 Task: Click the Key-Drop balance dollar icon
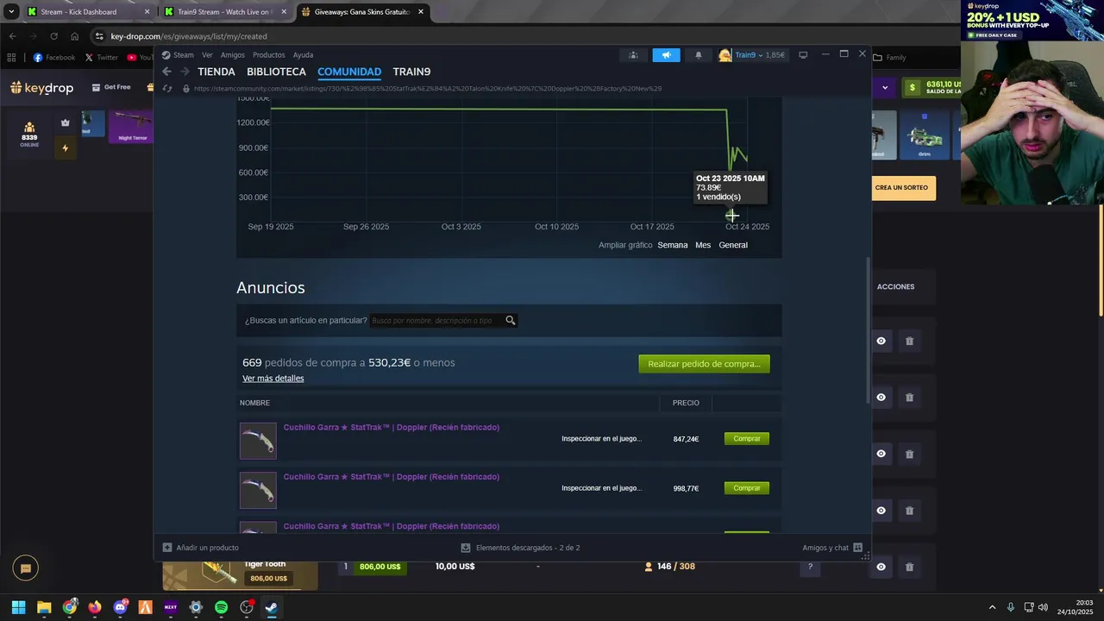tap(913, 87)
